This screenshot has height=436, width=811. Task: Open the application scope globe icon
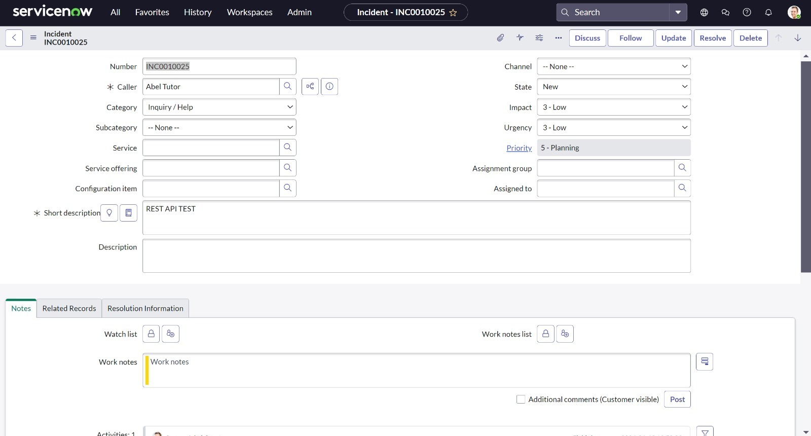[704, 13]
